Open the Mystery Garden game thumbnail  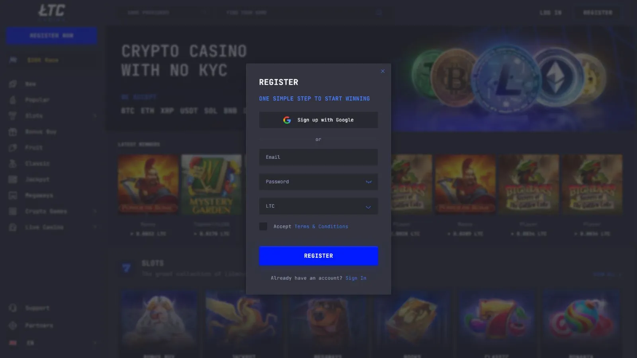pyautogui.click(x=211, y=185)
